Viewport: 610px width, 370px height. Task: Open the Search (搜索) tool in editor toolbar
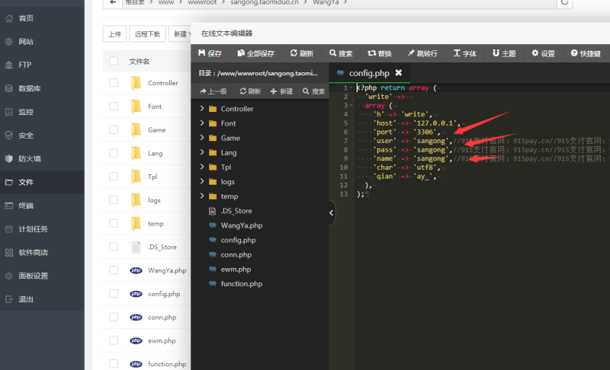tap(333, 54)
